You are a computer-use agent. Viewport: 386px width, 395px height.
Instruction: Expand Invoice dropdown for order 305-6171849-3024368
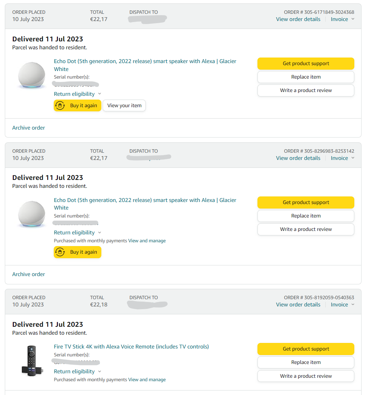[342, 19]
